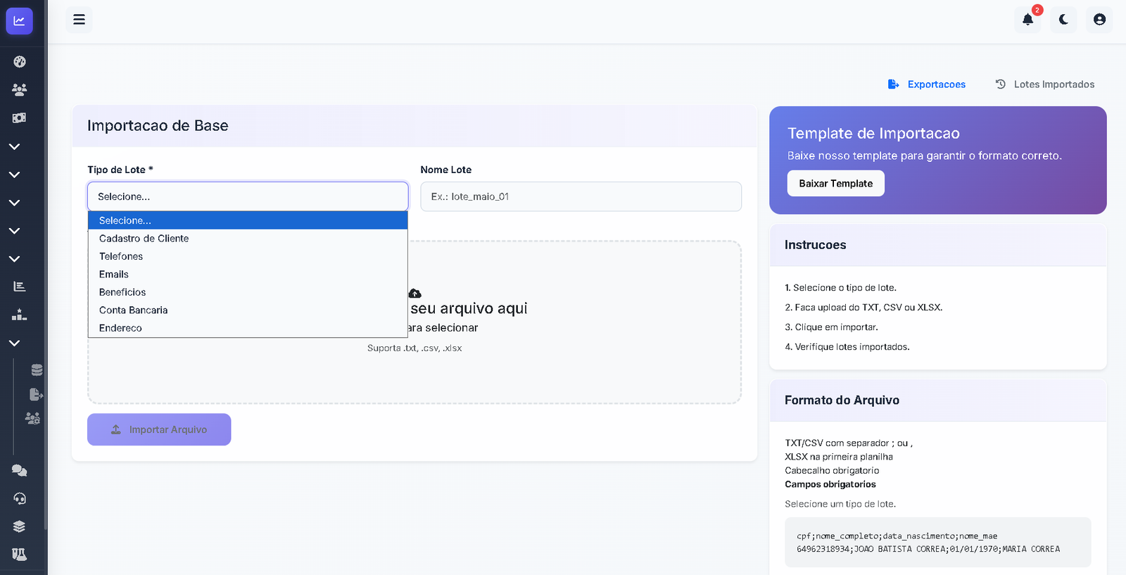Viewport: 1126px width, 575px height.
Task: Click the Lotes Importados history icon
Action: tap(1001, 84)
